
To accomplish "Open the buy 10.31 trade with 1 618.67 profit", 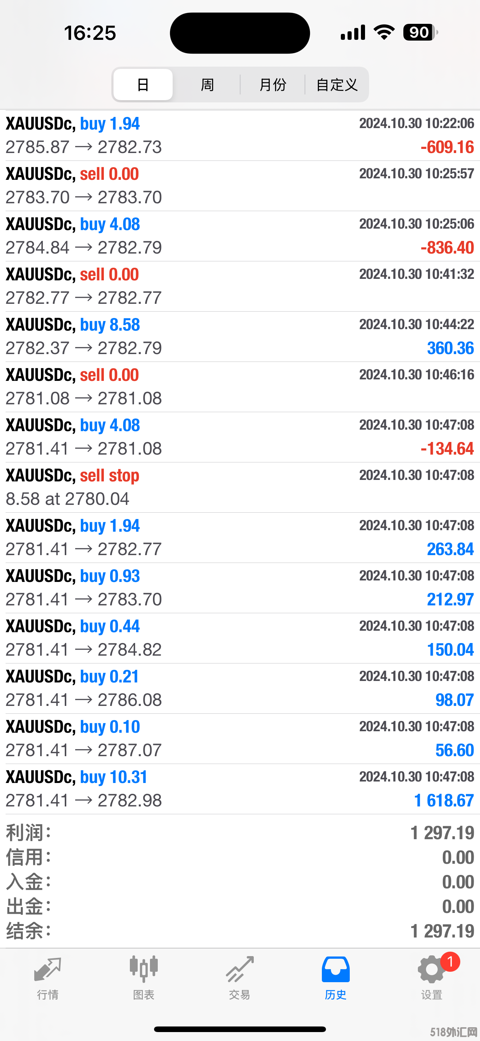I will pyautogui.click(x=240, y=789).
